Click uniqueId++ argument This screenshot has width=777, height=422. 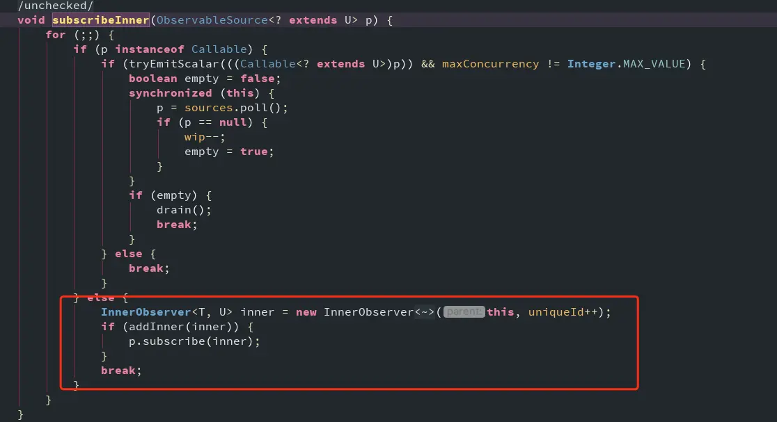click(563, 312)
